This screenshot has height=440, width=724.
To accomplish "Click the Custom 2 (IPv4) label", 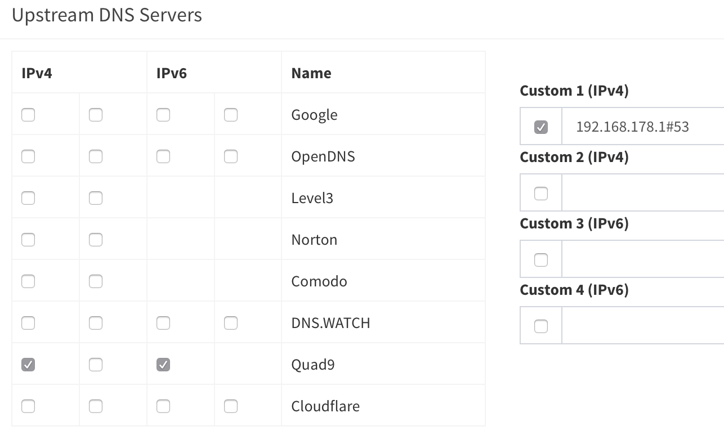I will (574, 157).
